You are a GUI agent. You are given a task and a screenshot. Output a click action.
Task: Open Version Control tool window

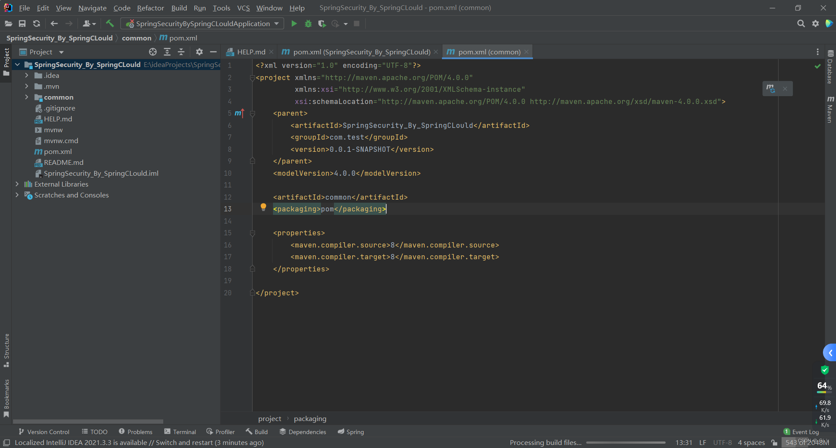(44, 431)
